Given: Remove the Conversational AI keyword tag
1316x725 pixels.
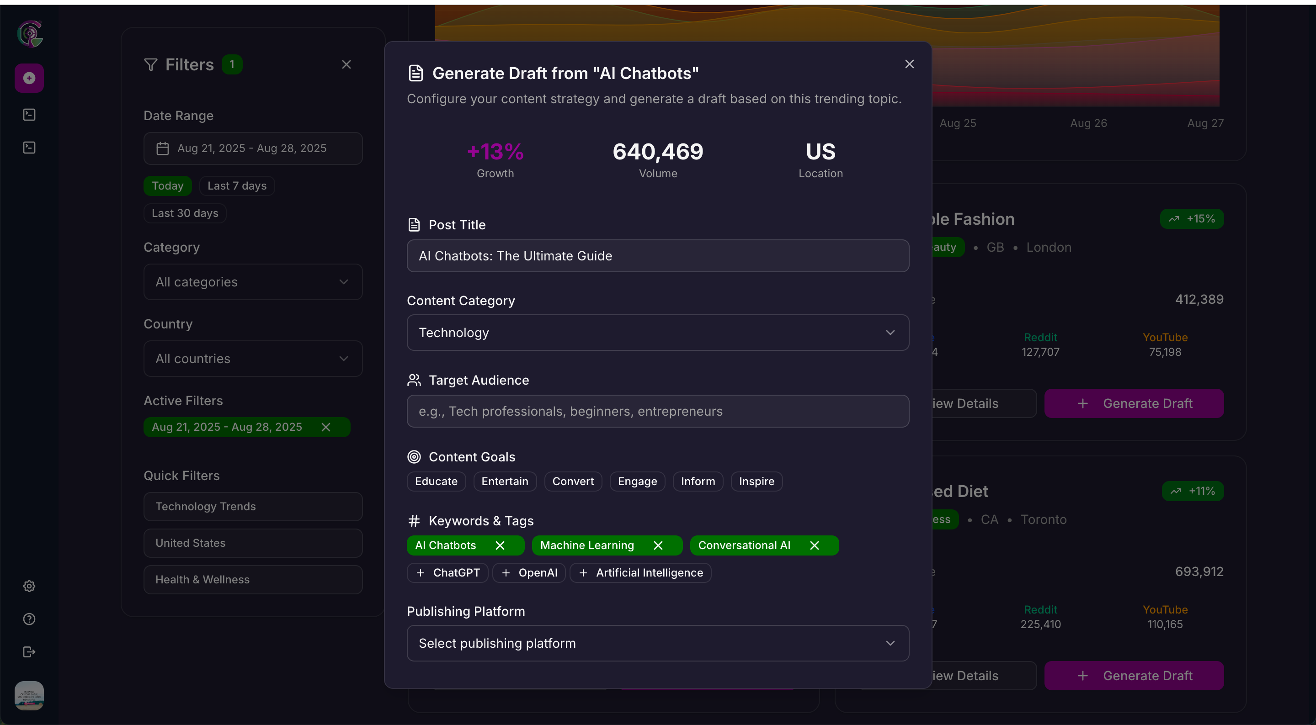Looking at the screenshot, I should pos(814,545).
